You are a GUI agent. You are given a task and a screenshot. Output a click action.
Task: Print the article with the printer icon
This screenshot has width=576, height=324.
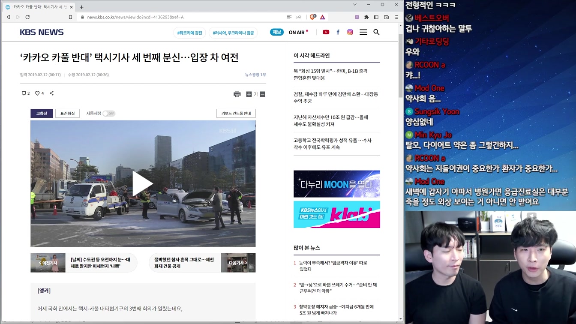tap(237, 94)
